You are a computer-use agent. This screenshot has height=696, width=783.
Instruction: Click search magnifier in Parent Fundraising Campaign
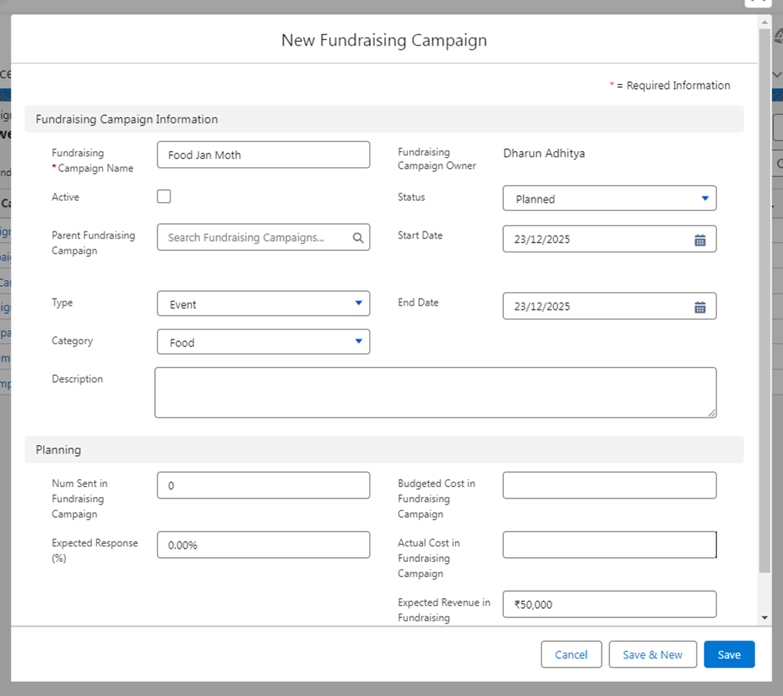pyautogui.click(x=358, y=238)
